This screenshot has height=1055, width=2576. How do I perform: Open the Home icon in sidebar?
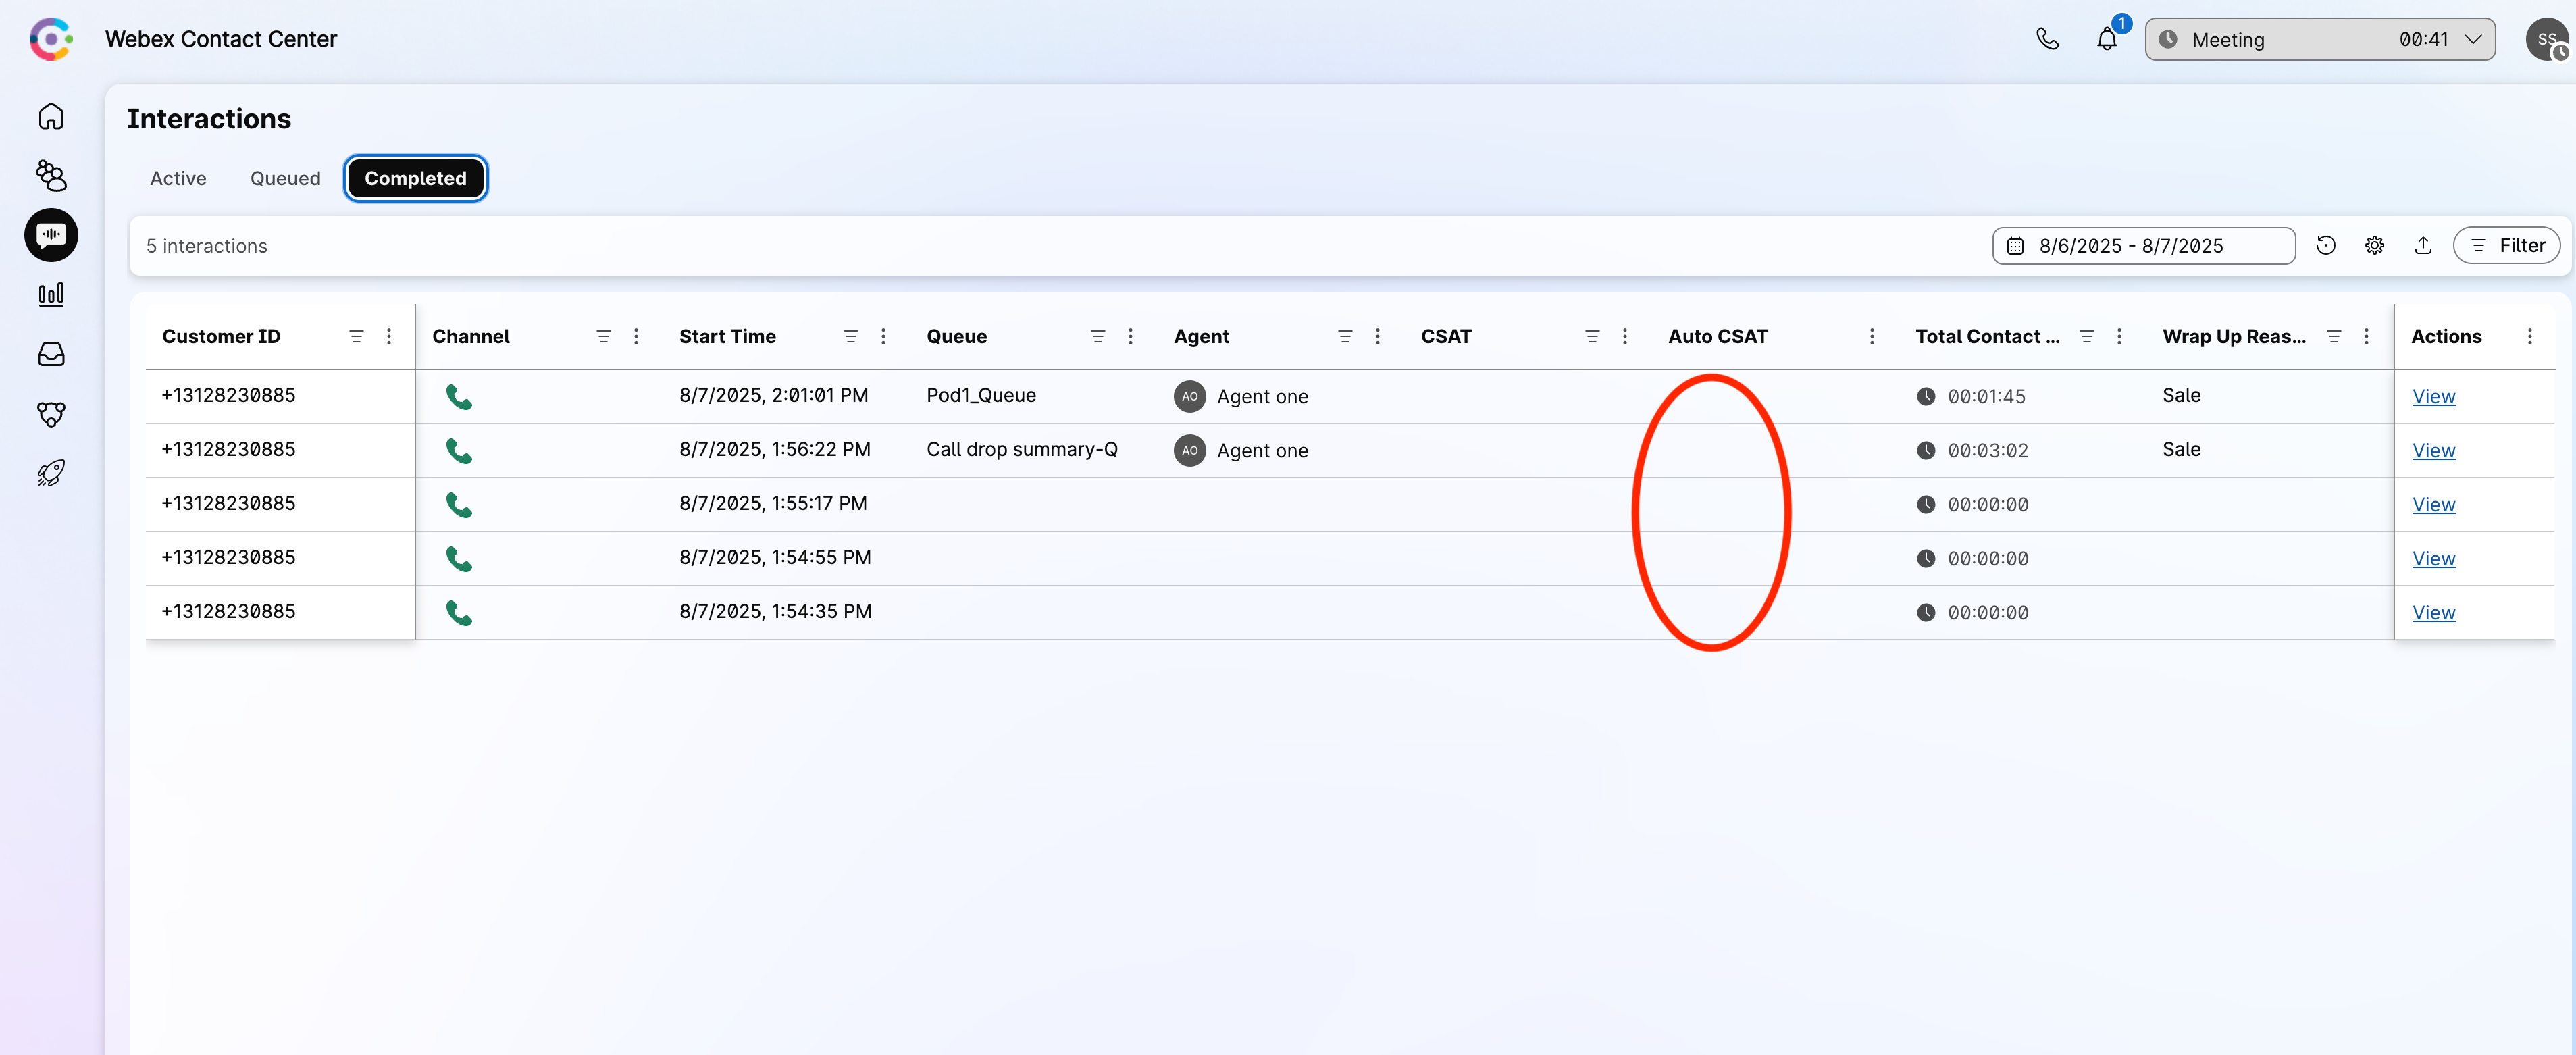pyautogui.click(x=51, y=117)
